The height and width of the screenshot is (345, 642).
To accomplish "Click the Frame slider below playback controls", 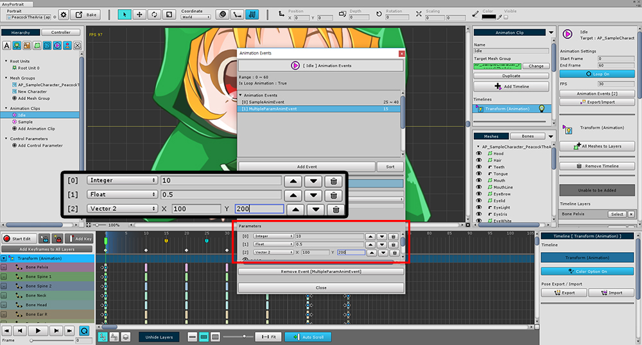I will point(53,341).
